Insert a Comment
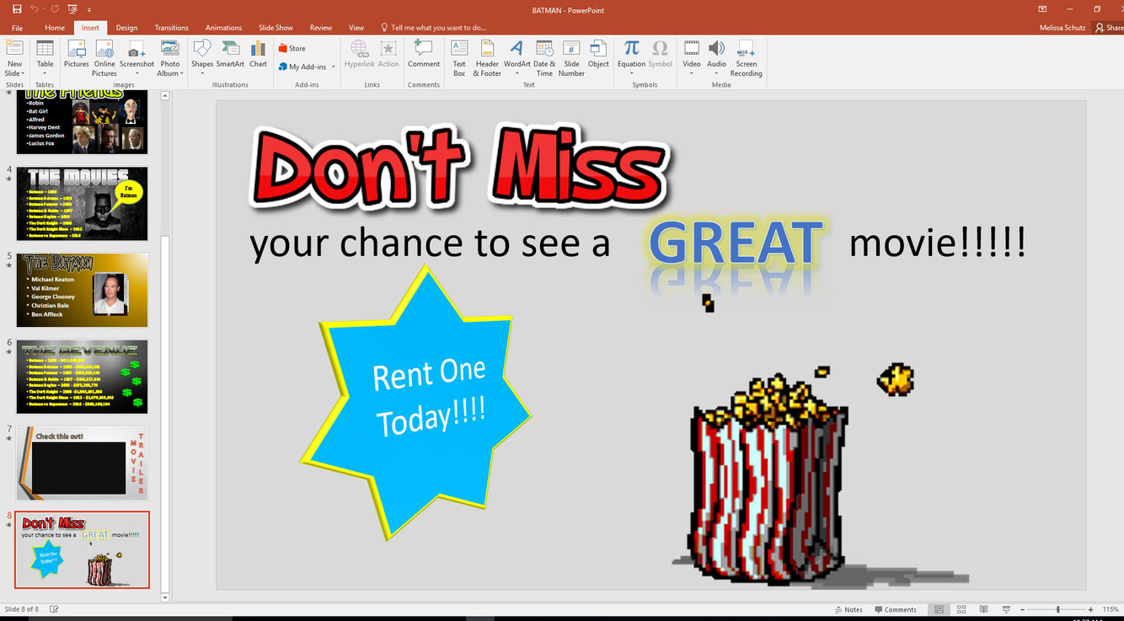The height and width of the screenshot is (621, 1124). [424, 53]
